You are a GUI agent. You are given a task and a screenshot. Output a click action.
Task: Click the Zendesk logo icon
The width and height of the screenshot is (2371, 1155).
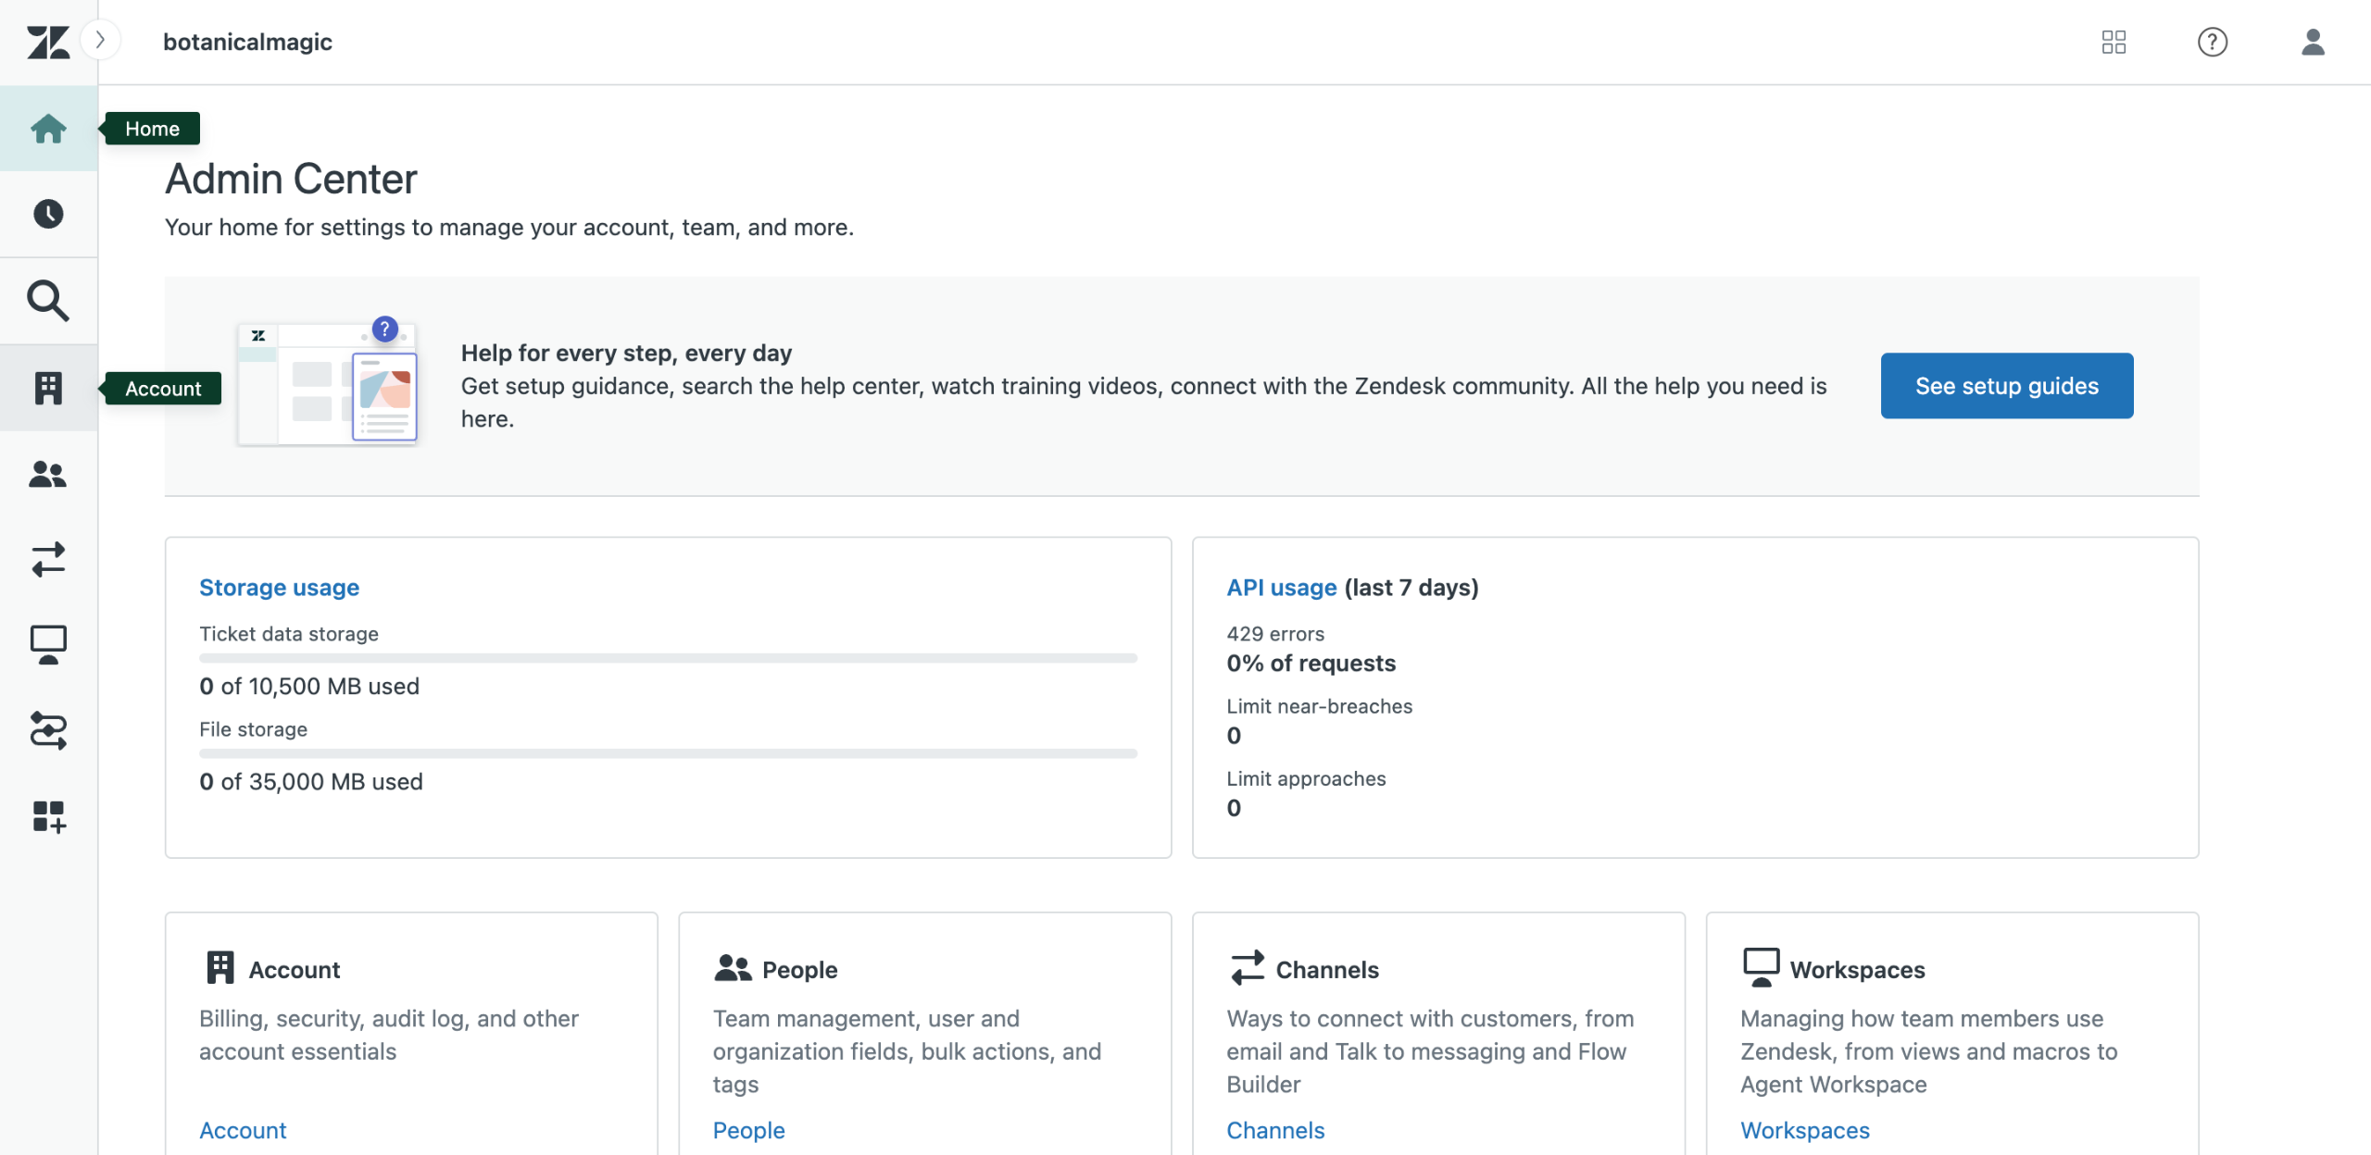pyautogui.click(x=48, y=42)
